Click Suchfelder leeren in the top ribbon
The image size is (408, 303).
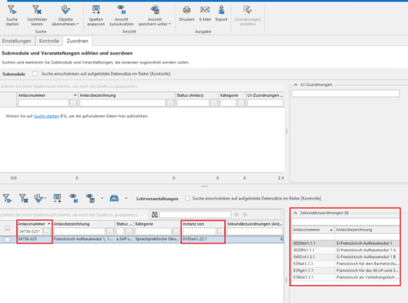(37, 15)
